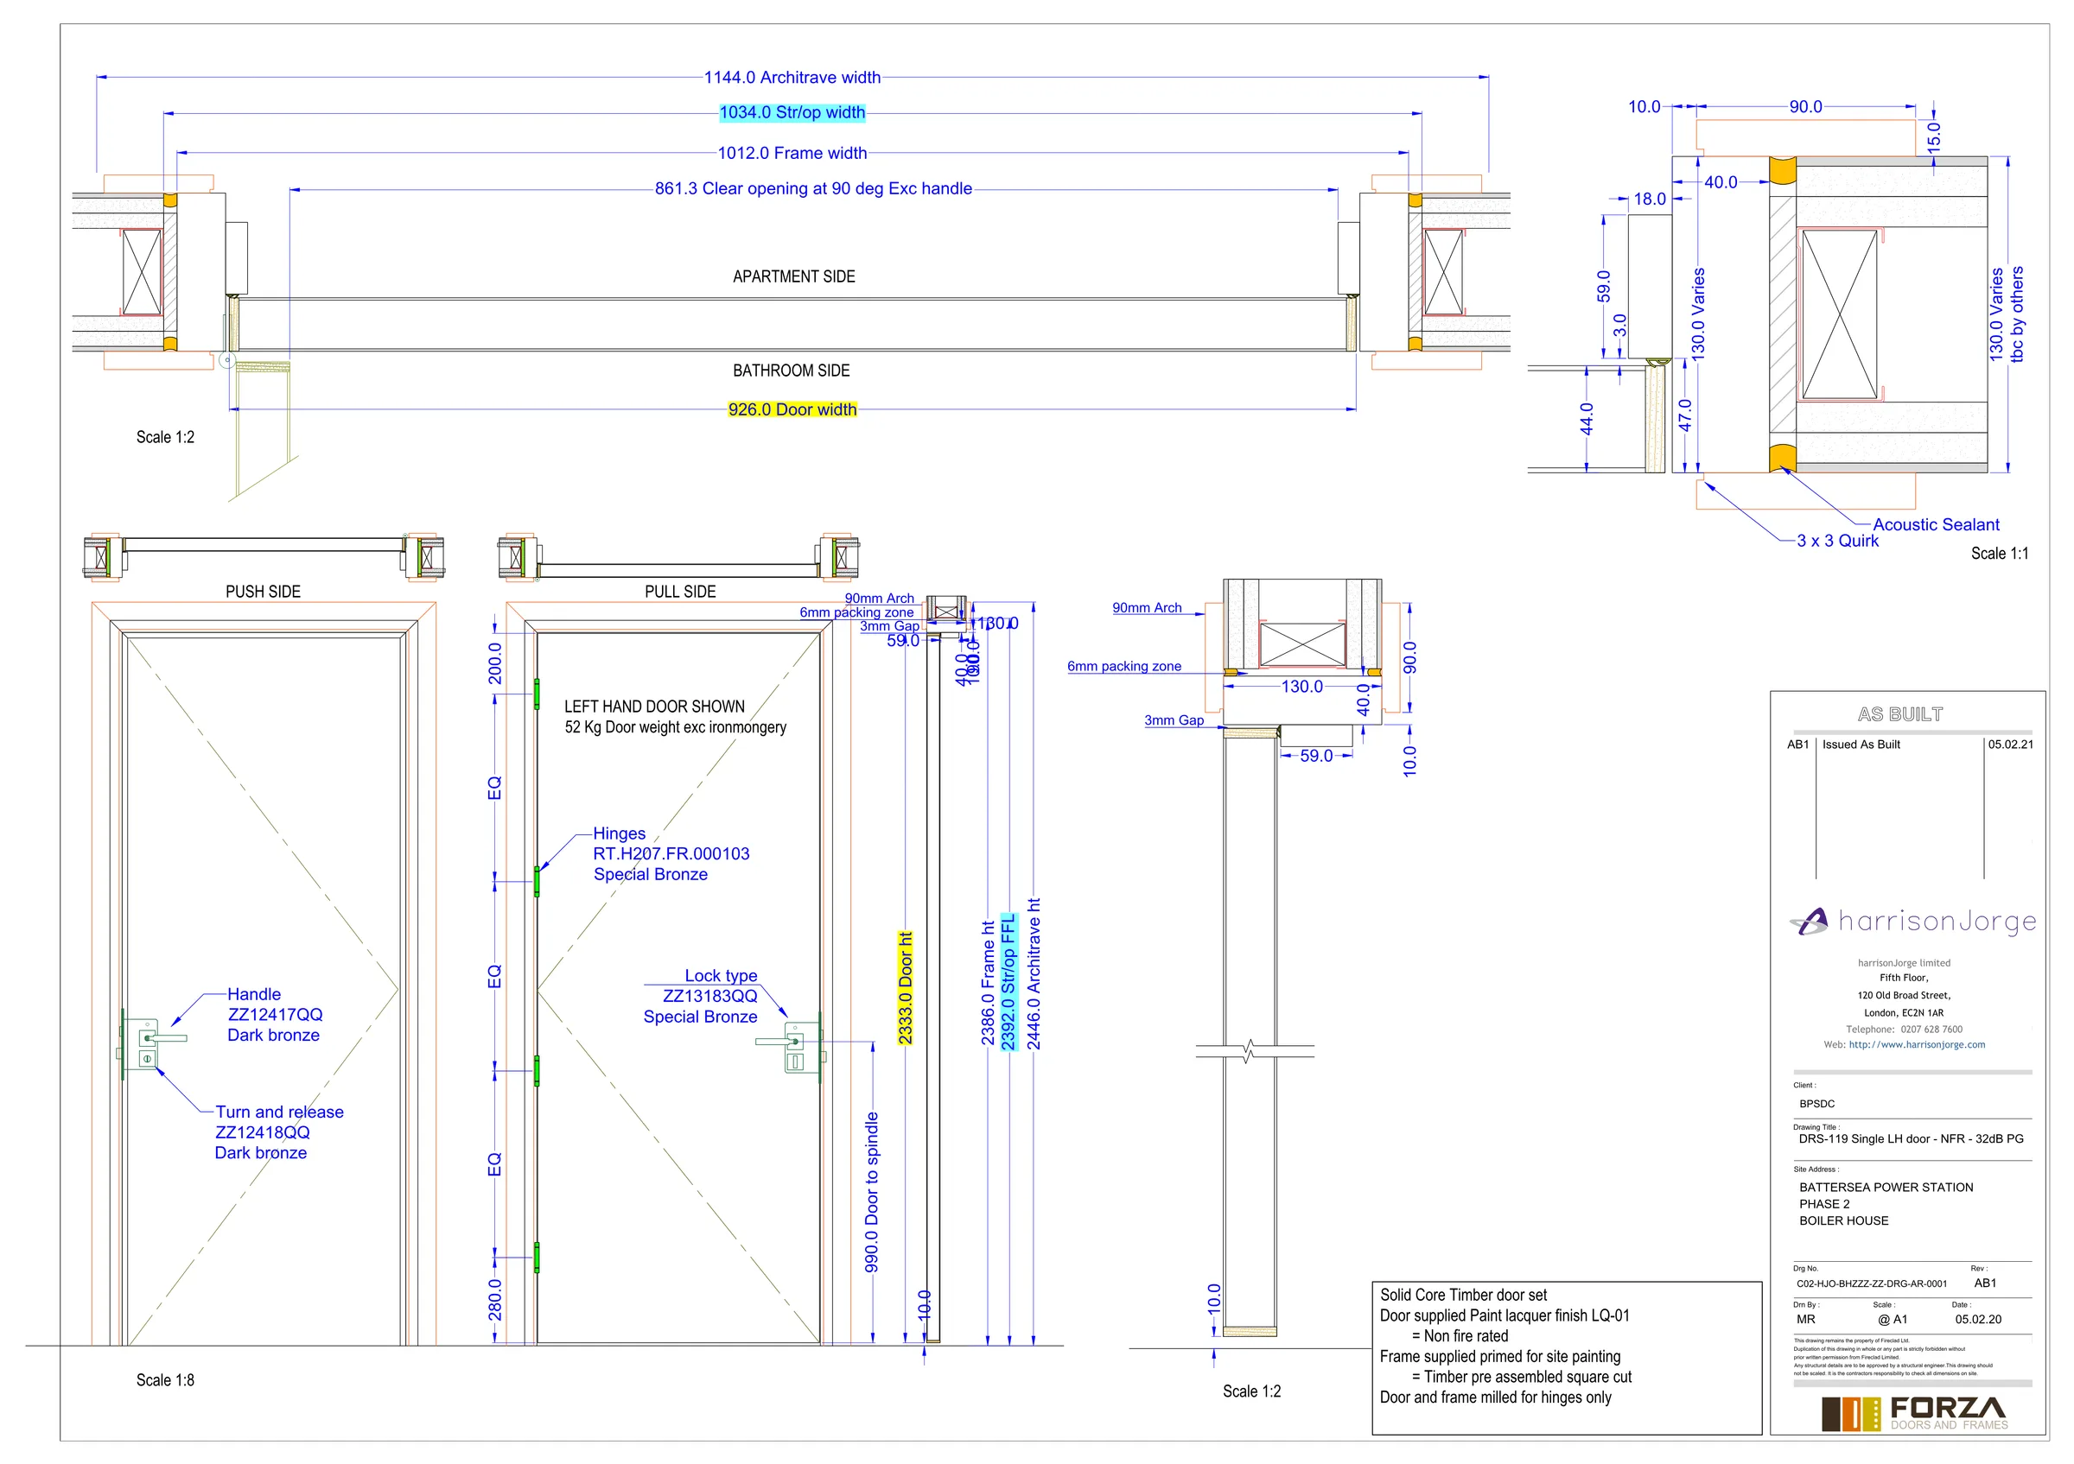
Task: Click the middle green hinge marker
Action: (x=537, y=882)
